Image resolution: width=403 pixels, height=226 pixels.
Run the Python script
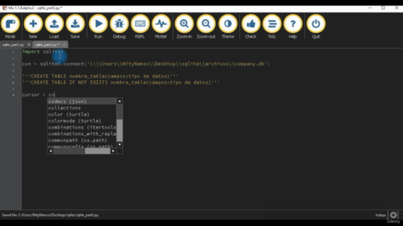point(98,26)
